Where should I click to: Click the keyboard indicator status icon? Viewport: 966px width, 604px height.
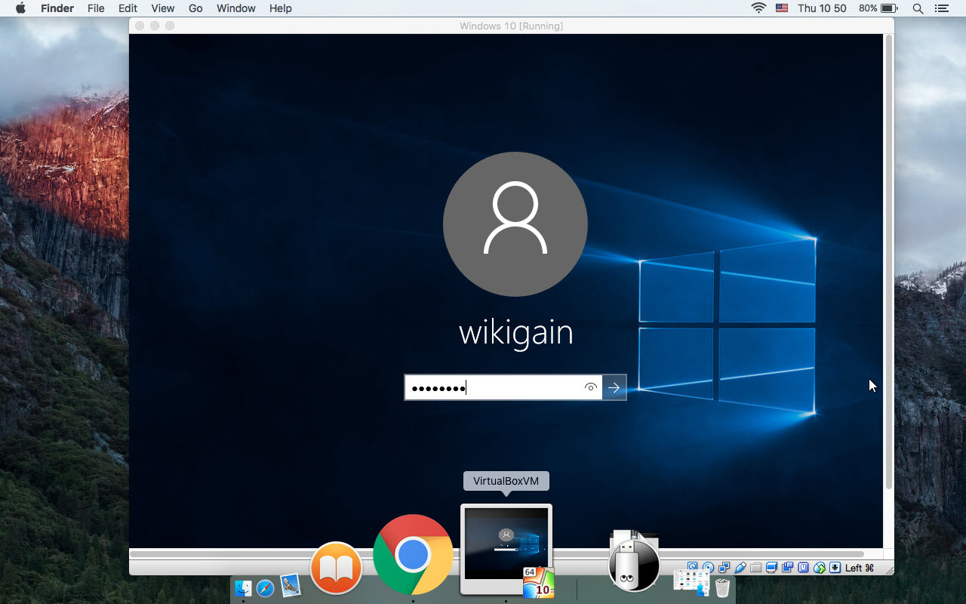point(835,566)
